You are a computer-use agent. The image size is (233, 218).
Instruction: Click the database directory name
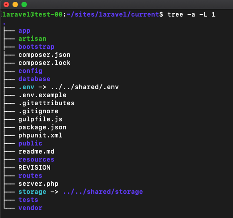[34, 79]
